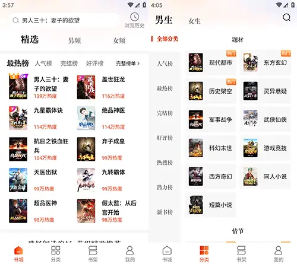Select 完结榜 in the left sidebar
Screen dimensions: 297x264
tap(165, 113)
